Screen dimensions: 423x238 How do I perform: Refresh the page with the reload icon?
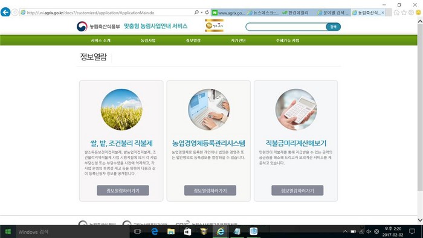[x=207, y=13]
